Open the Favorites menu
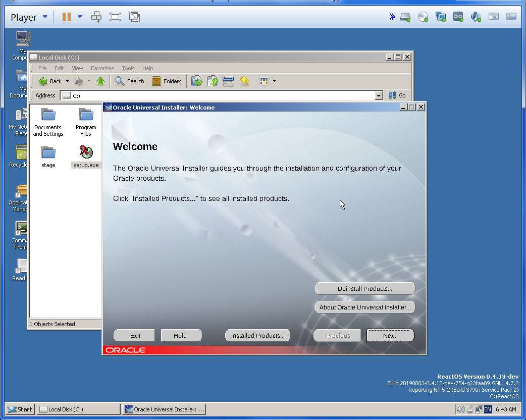This screenshot has width=526, height=420. click(102, 68)
